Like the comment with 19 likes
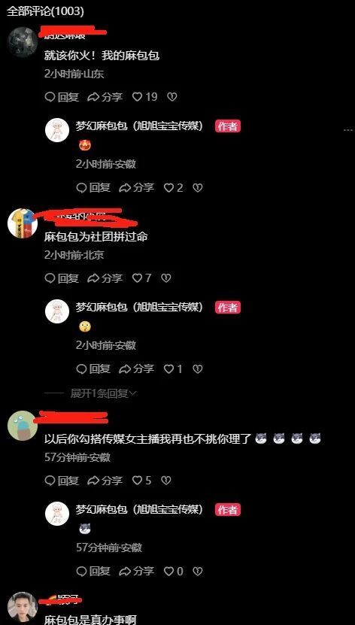The width and height of the screenshot is (355, 625). coord(144,97)
